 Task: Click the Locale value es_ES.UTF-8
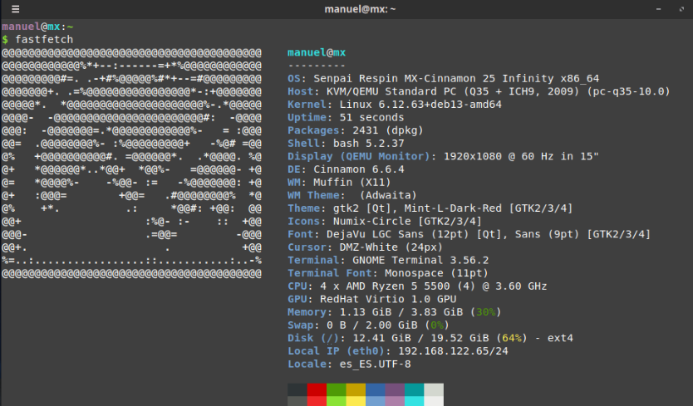click(376, 364)
